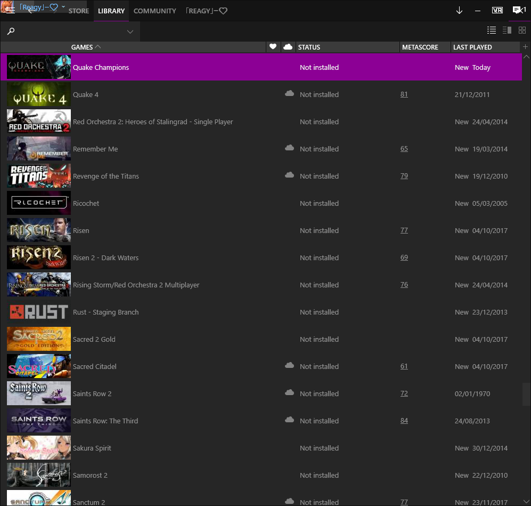The image size is (531, 506).
Task: Click the scrollbar up arrow
Action: coord(526,57)
